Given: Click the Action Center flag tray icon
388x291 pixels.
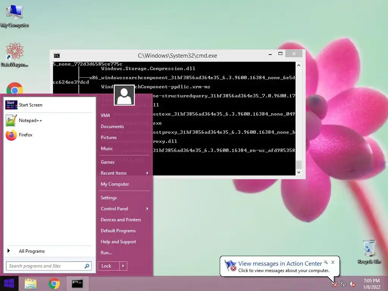Looking at the screenshot, I should [x=334, y=283].
